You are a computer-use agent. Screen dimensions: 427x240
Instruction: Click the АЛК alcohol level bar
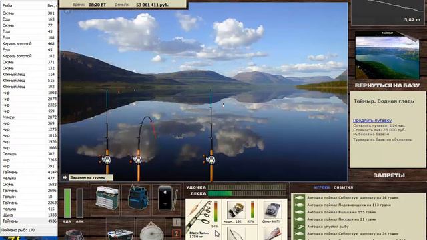(x=80, y=203)
